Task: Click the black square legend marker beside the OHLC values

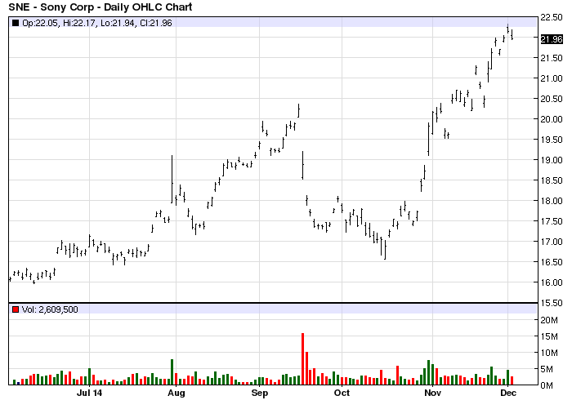Action: [16, 23]
